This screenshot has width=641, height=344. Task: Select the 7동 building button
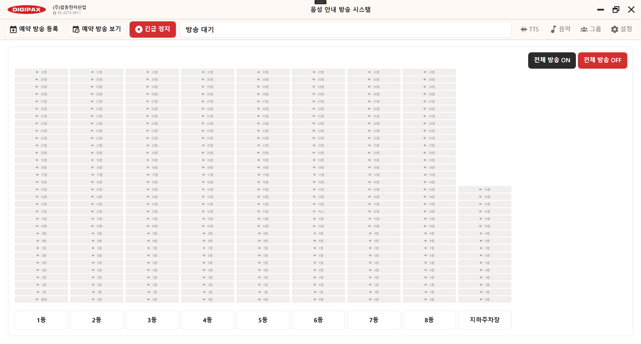(x=374, y=320)
